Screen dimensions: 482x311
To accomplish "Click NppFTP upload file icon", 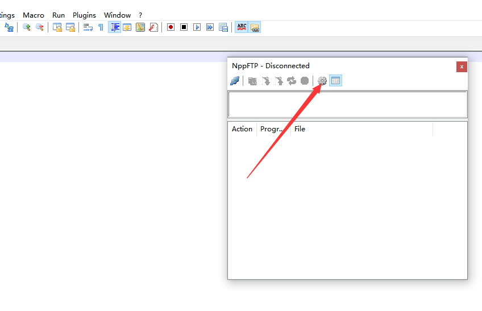I will 279,81.
